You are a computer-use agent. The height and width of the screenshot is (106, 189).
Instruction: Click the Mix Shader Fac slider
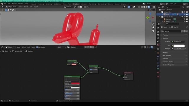point(93,69)
